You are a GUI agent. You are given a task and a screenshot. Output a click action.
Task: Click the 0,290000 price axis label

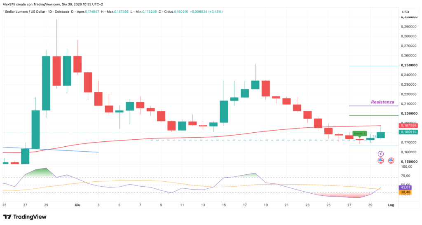[409, 27]
